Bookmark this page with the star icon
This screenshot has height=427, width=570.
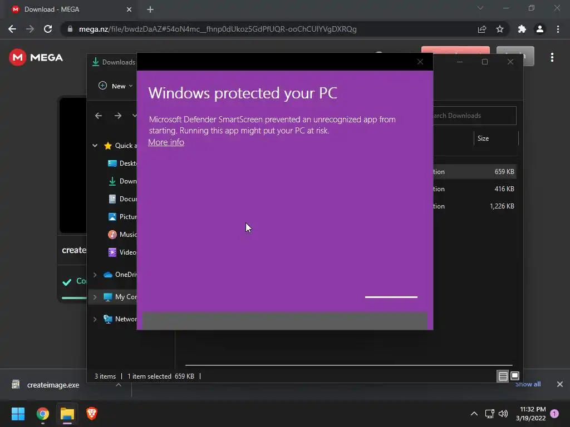tap(500, 29)
